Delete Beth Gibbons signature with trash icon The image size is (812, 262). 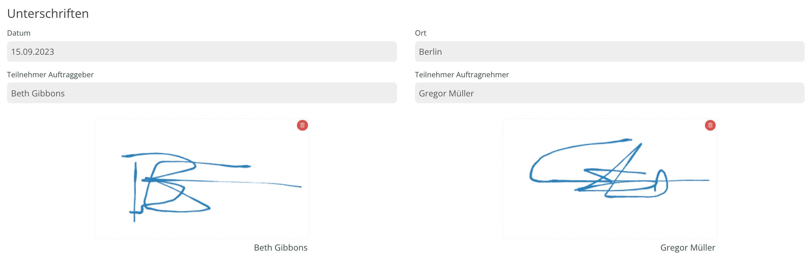coord(302,125)
